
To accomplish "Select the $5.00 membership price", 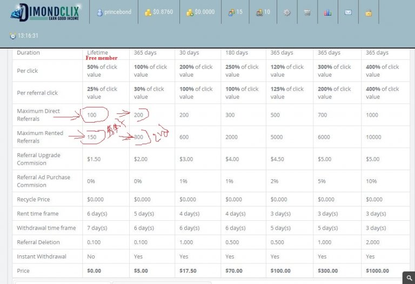I will pos(141,271).
